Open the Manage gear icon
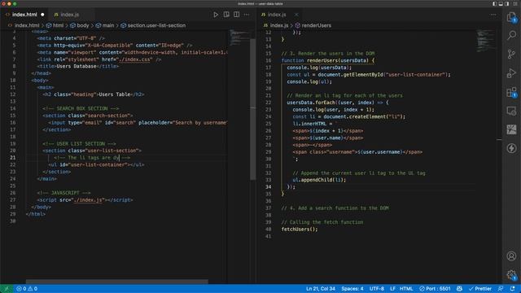This screenshot has height=293, width=521. (x=512, y=275)
